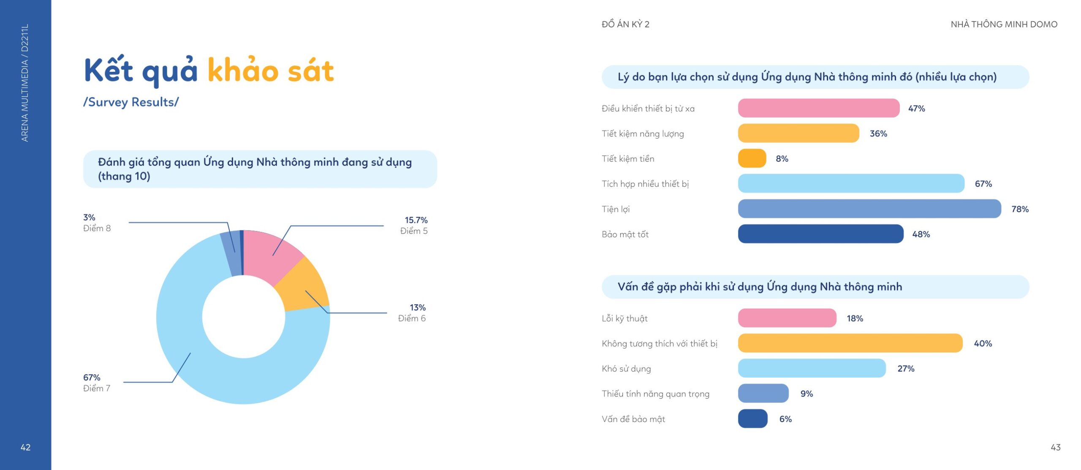Screen dimensions: 1081x470
Task: Select the 9% Thiếu tính năng quan trọng bar
Action: [763, 393]
